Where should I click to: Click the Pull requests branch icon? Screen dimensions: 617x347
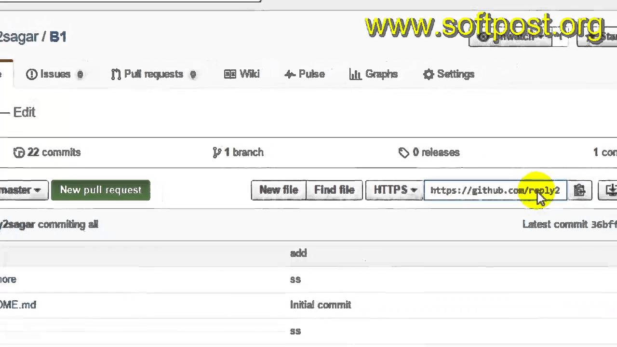pyautogui.click(x=116, y=74)
